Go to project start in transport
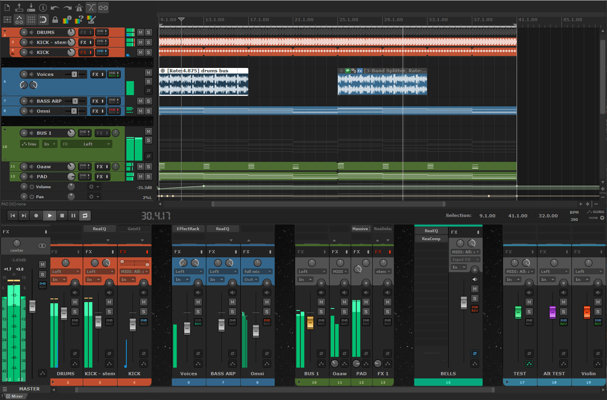 coord(12,216)
